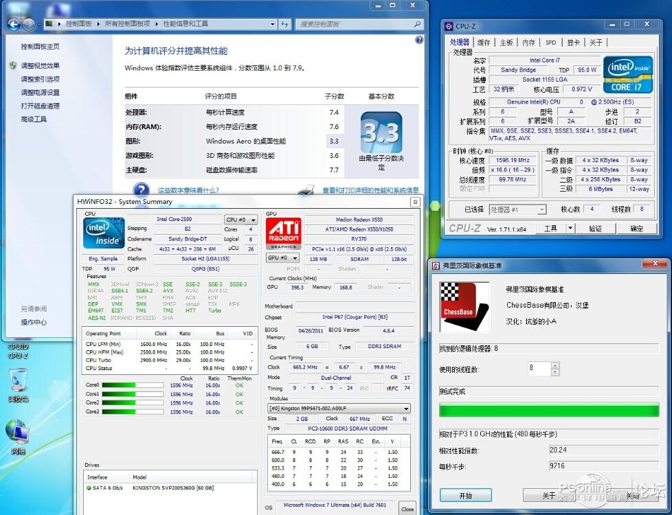Switch to the 处理器 tab in CPU-Z
Image resolution: width=672 pixels, height=515 pixels.
click(460, 42)
